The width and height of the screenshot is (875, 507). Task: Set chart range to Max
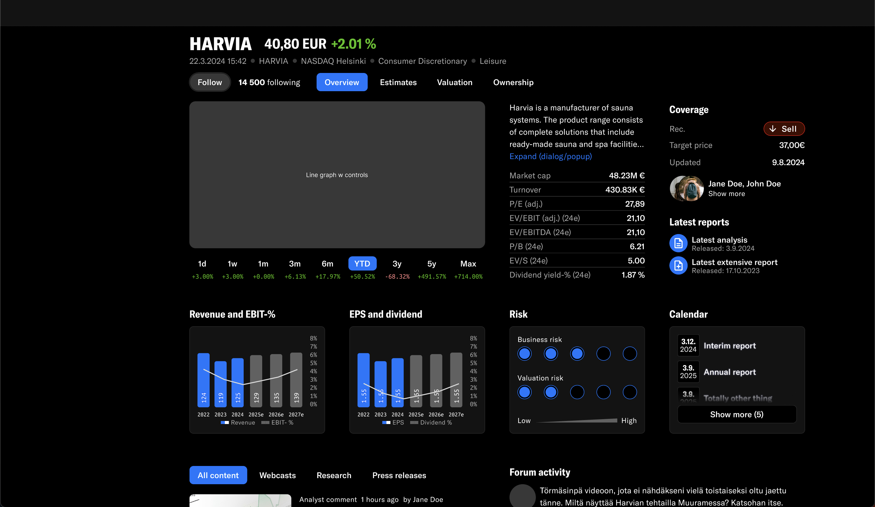[x=468, y=264]
